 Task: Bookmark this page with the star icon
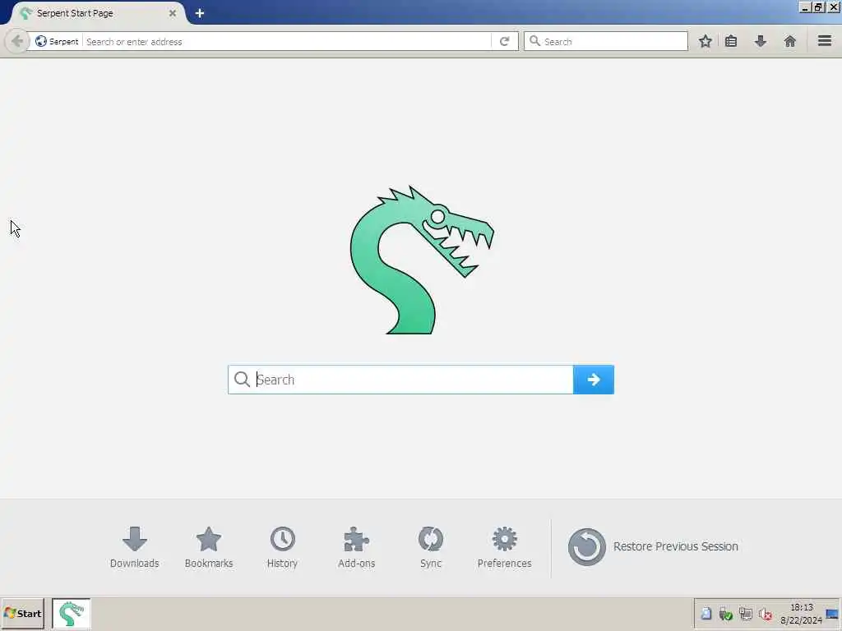pos(705,41)
